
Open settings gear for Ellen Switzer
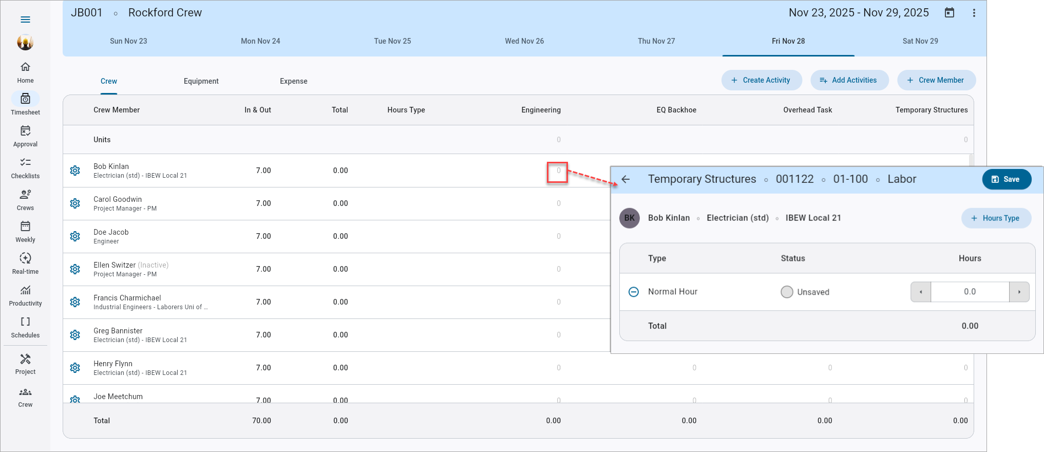pyautogui.click(x=75, y=269)
